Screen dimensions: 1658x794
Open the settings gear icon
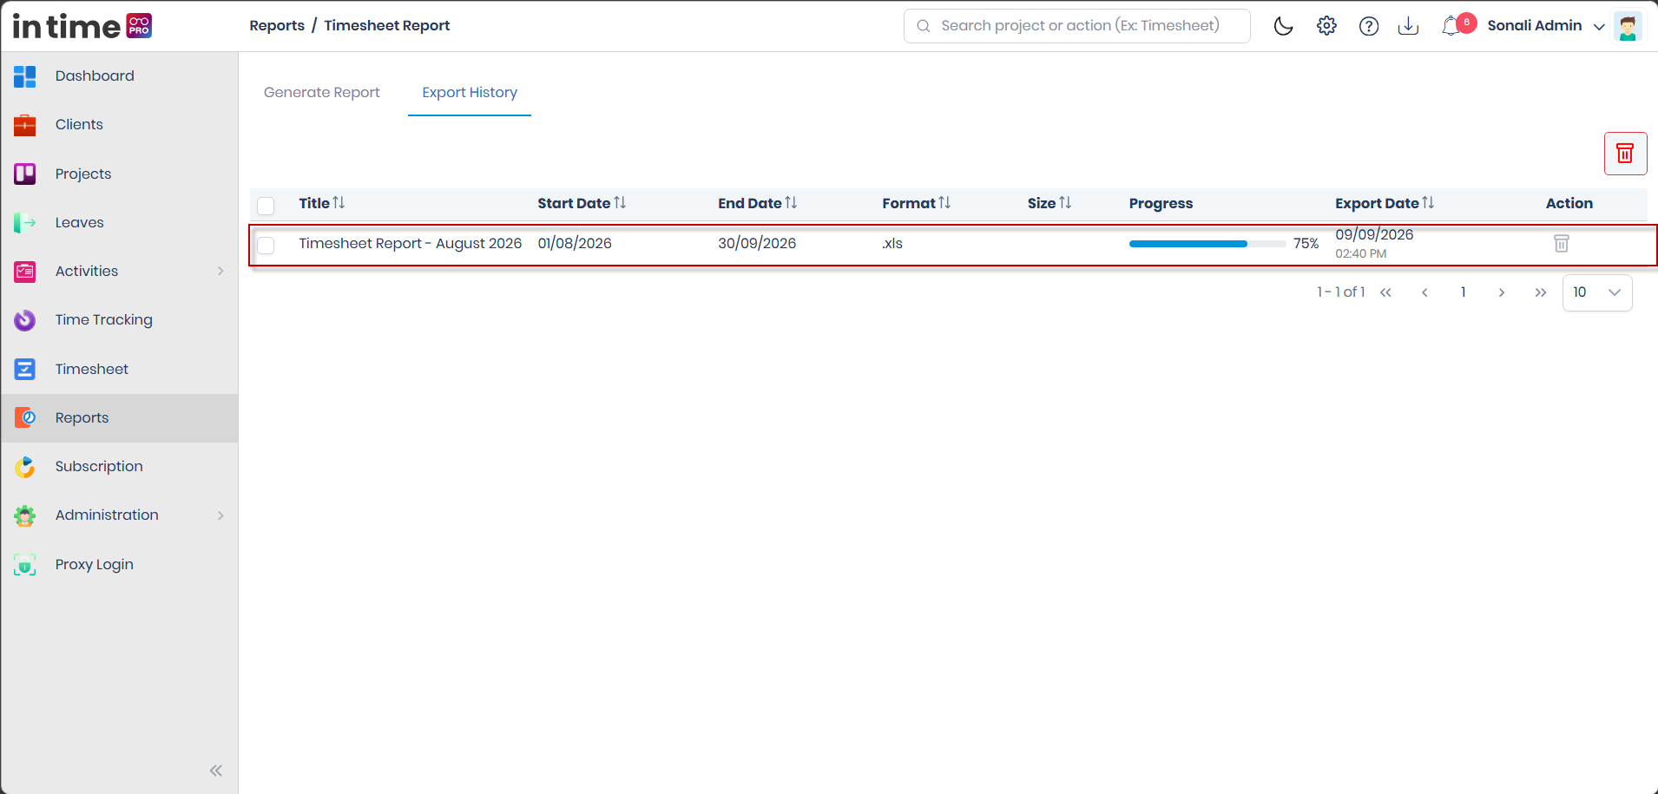(1326, 26)
